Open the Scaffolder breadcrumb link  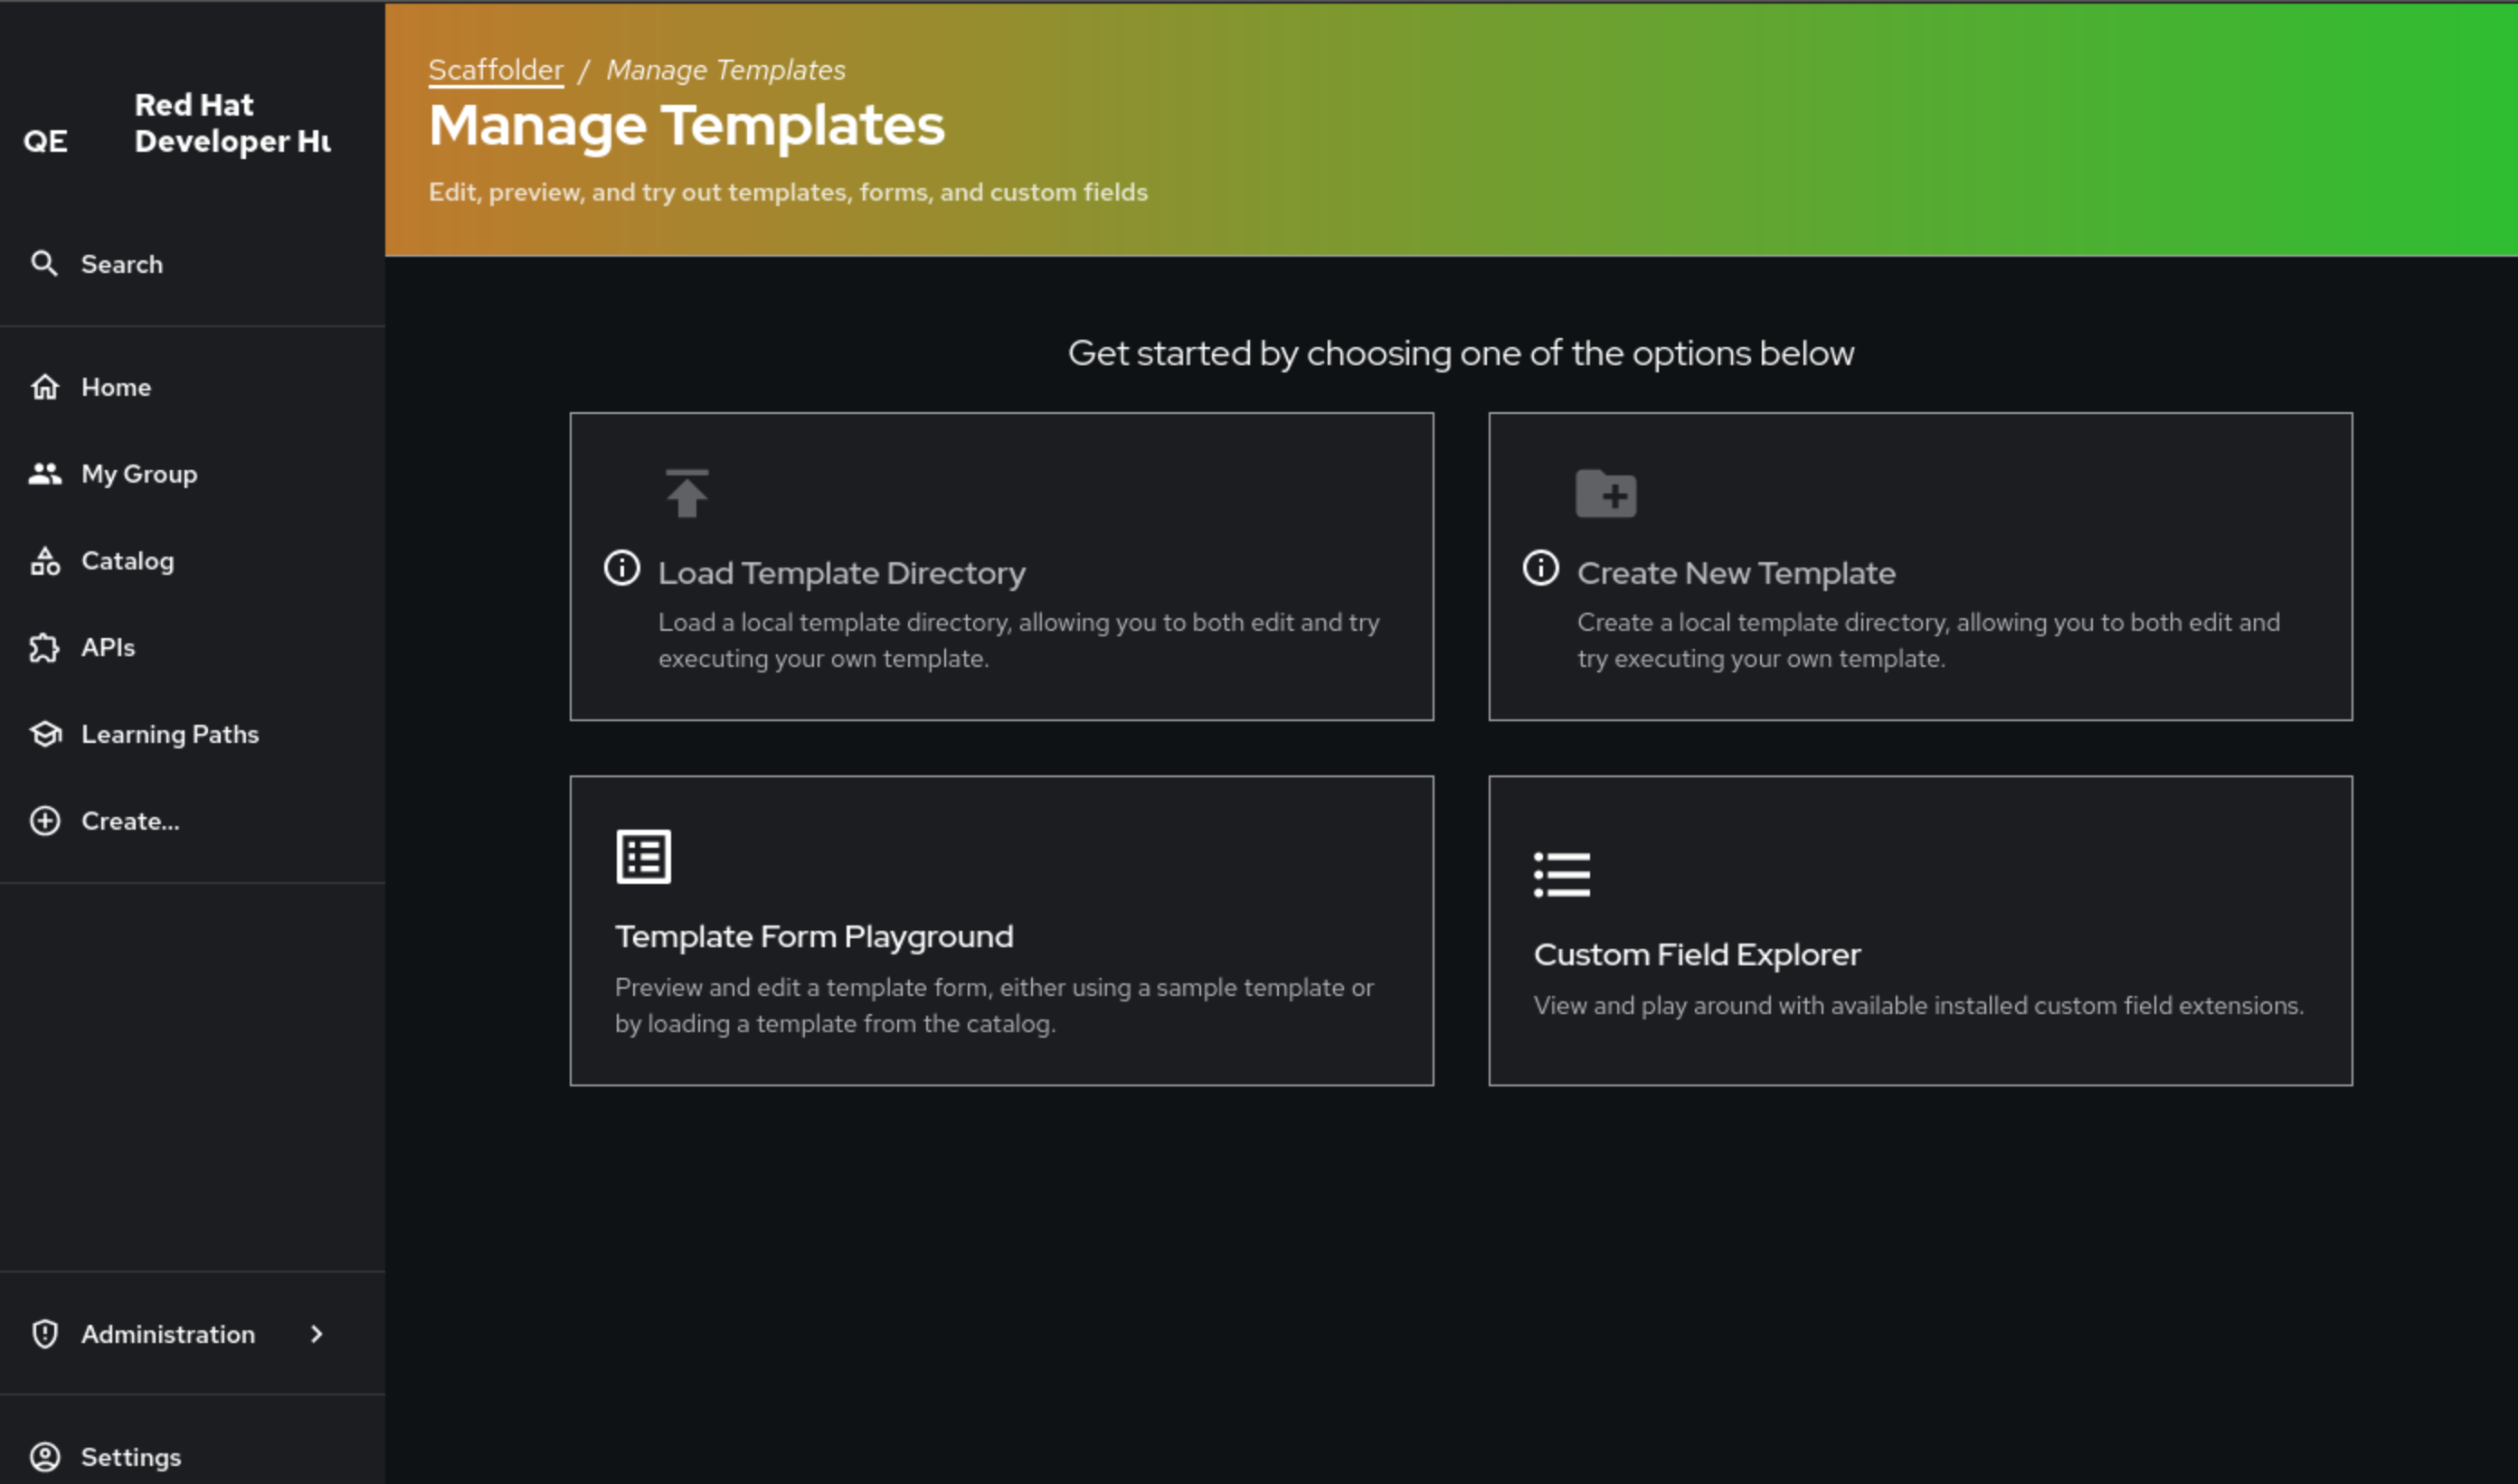point(496,70)
